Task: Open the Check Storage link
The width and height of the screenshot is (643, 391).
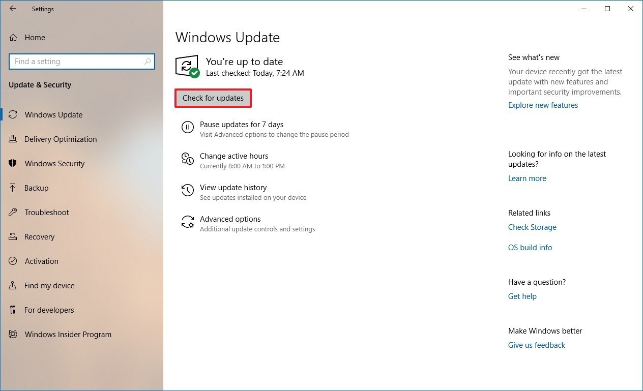Action: (x=532, y=227)
